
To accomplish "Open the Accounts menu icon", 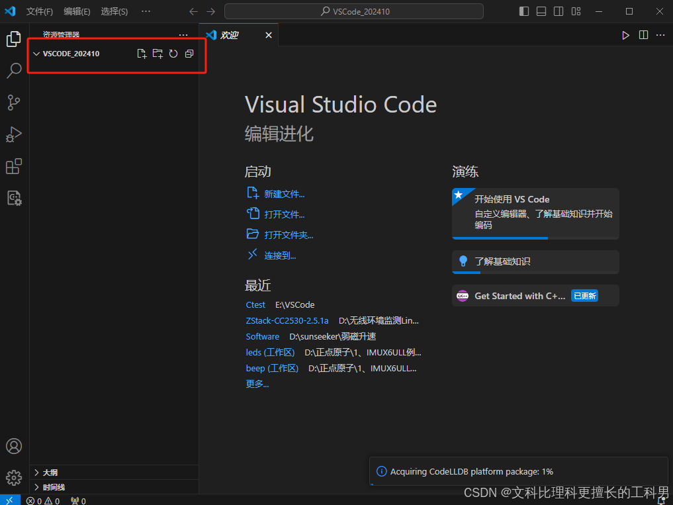I will point(14,446).
